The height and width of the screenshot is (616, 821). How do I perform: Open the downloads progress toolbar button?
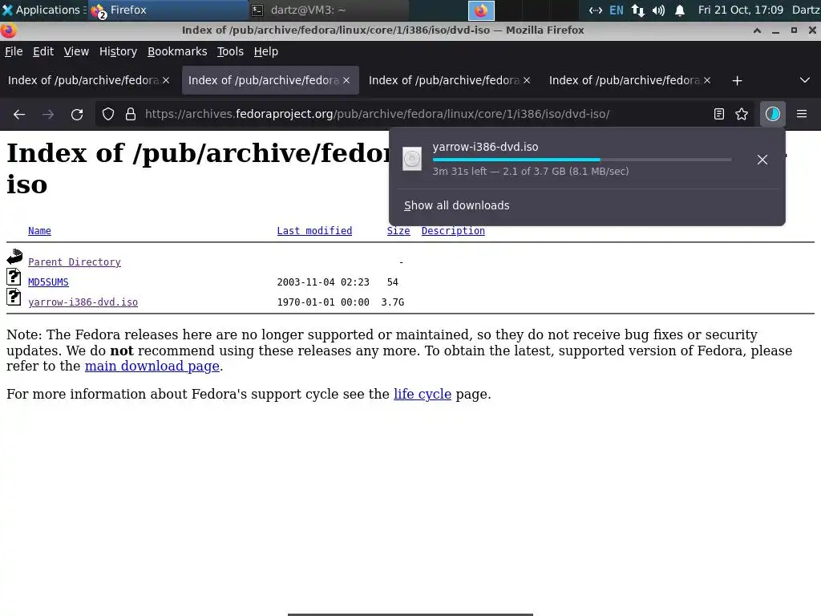773,114
